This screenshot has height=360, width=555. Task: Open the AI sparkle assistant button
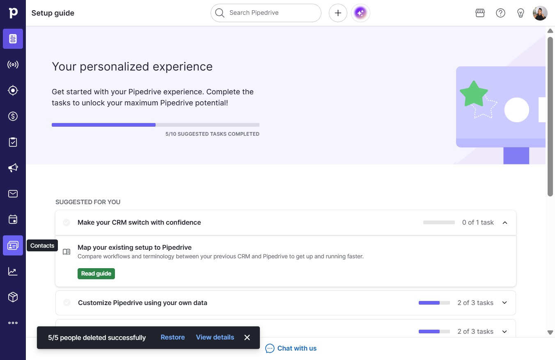click(360, 13)
